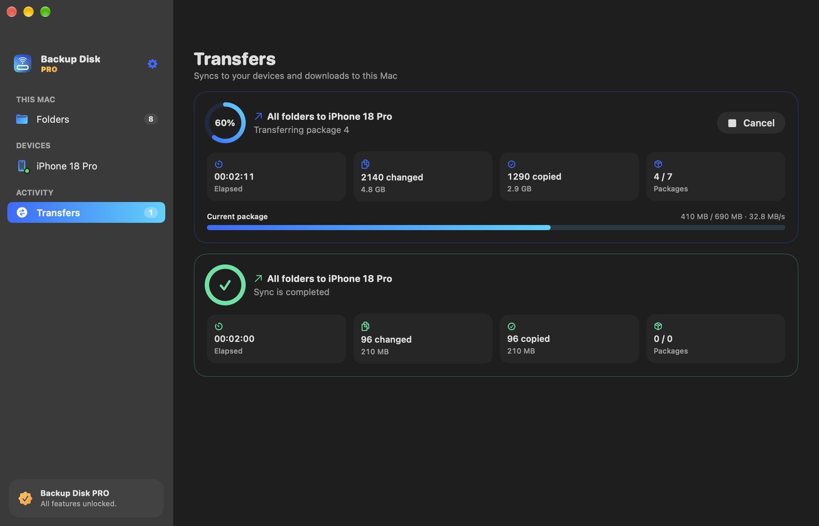Screen dimensions: 819x526
Task: Click the 60% circular progress ring
Action: point(225,123)
